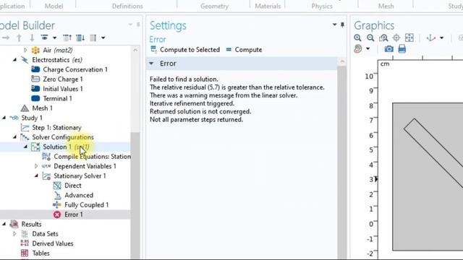The width and height of the screenshot is (463, 260).
Task: Open the Materials ribbon tab
Action: tap(268, 6)
